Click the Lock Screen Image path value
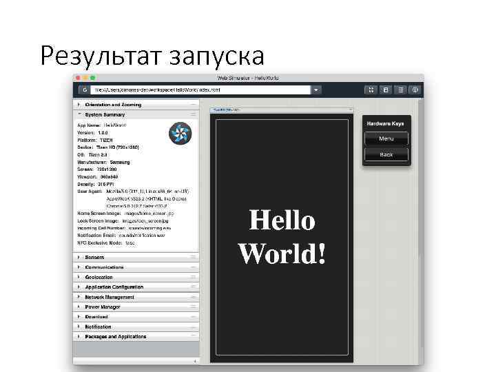The height and width of the screenshot is (372, 496). coord(145,221)
